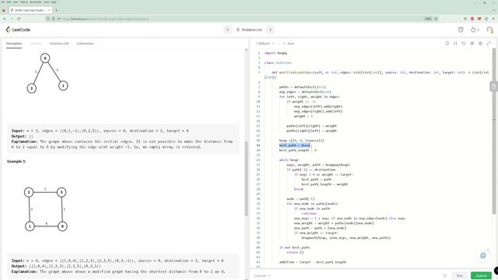Viewport: 498px width, 280px height.
Task: Click the second red extension icon
Action: pyautogui.click(x=479, y=19)
